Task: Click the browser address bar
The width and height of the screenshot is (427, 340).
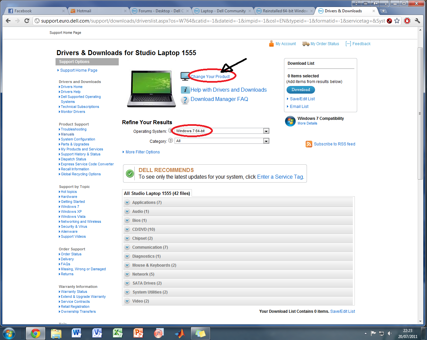Action: (213, 21)
